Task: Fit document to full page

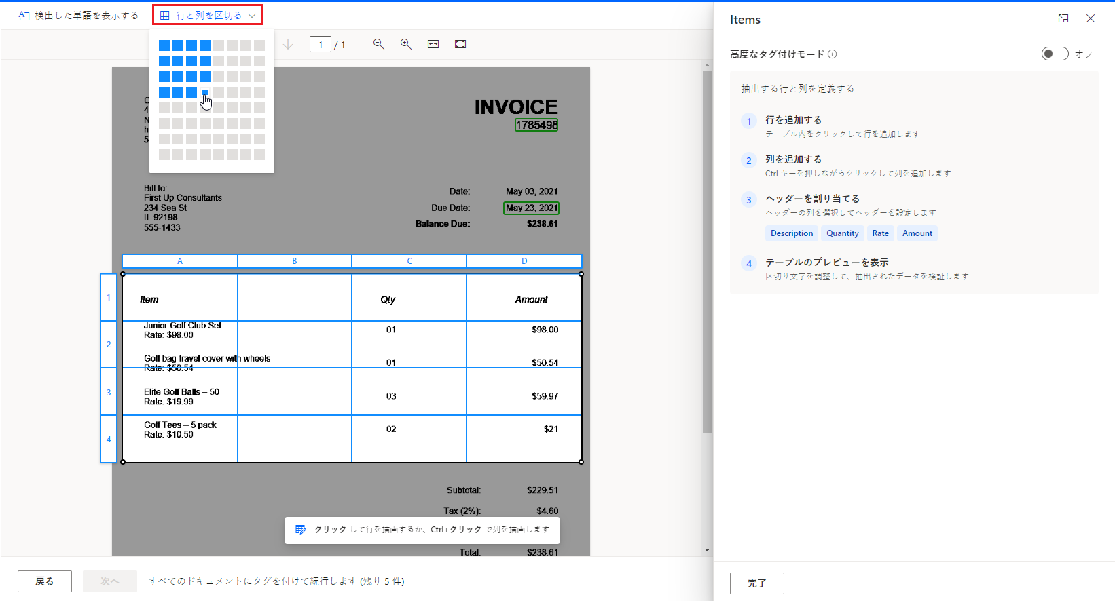Action: (460, 44)
